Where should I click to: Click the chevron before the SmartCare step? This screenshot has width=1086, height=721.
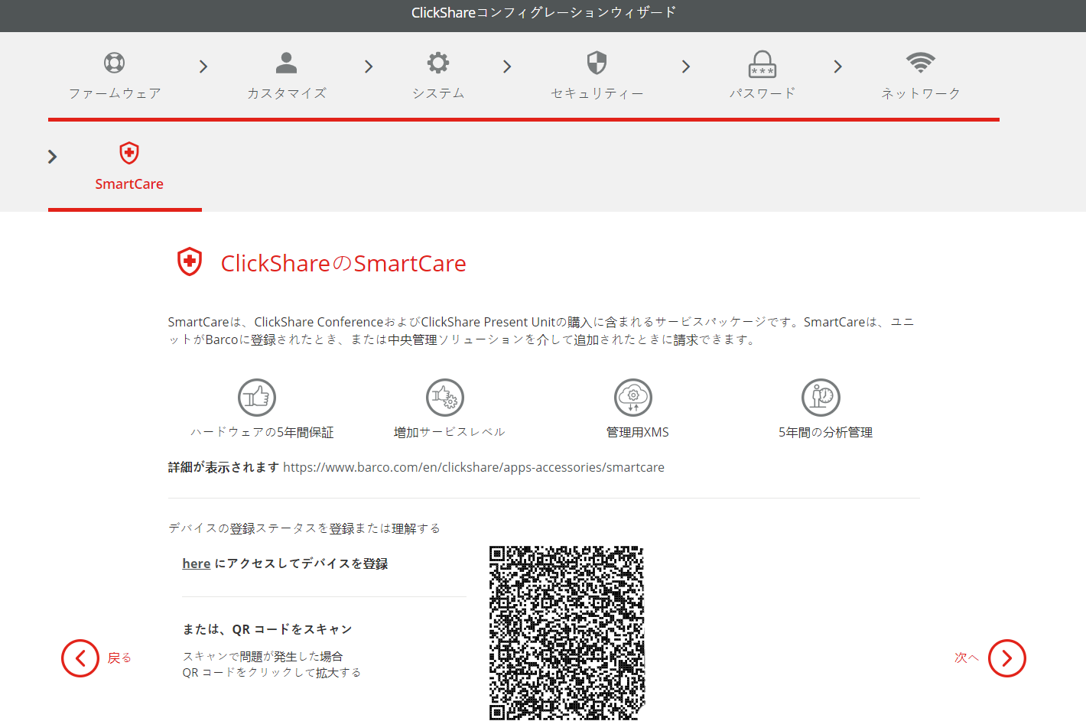[52, 157]
